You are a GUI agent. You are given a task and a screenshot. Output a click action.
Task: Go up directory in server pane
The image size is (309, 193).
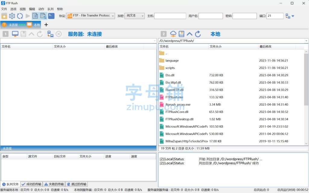31,34
